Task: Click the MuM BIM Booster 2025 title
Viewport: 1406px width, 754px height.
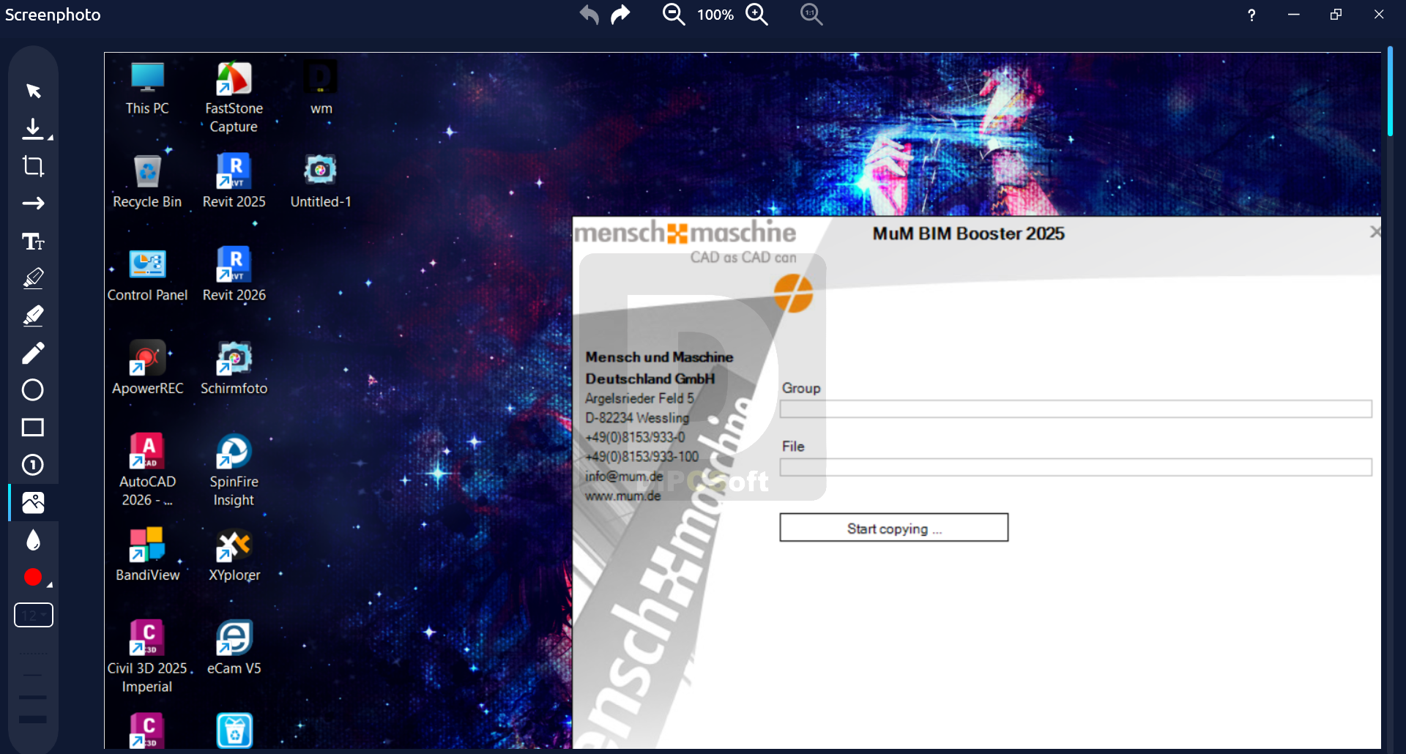Action: click(x=968, y=234)
